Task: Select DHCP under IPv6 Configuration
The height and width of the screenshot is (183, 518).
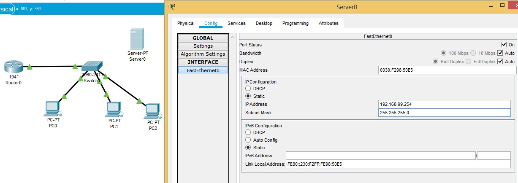Action: (x=248, y=132)
